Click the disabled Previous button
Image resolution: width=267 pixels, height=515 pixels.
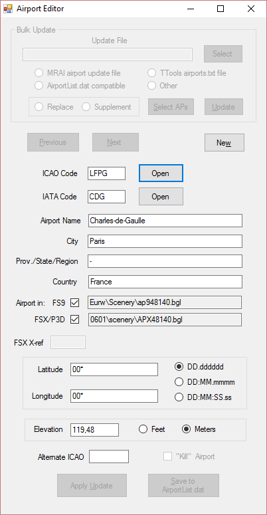(53, 142)
